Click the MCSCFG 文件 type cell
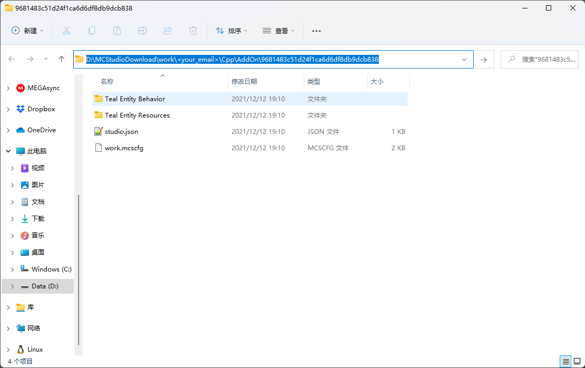585x368 pixels. click(x=328, y=148)
